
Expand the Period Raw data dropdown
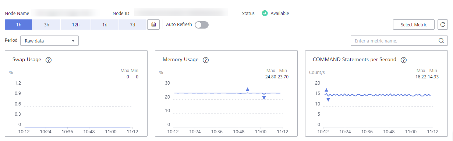(49, 41)
